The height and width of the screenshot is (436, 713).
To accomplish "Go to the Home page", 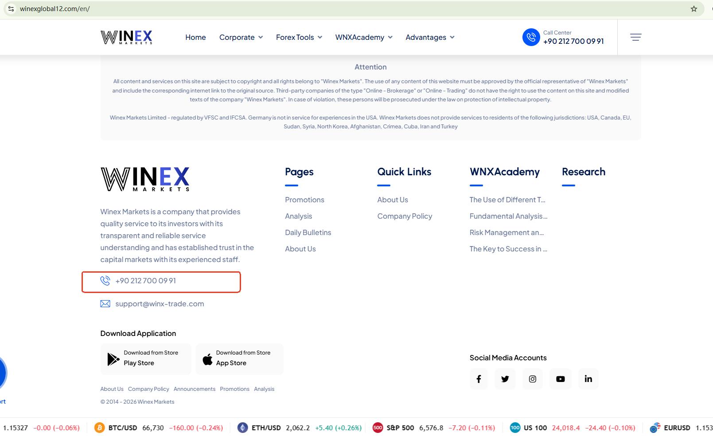I will coord(195,37).
